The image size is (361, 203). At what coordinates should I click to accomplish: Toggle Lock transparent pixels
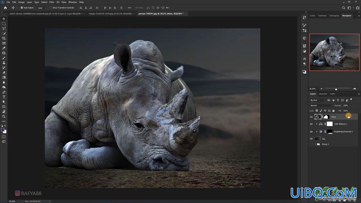tap(317, 111)
